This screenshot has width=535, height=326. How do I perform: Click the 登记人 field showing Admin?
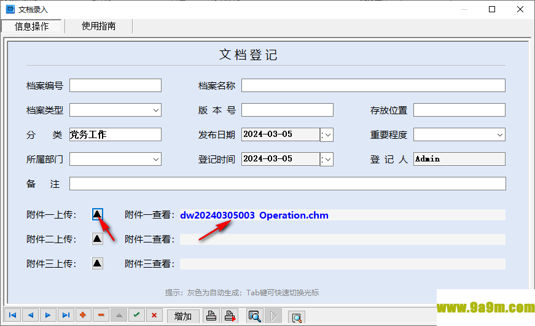(x=459, y=159)
